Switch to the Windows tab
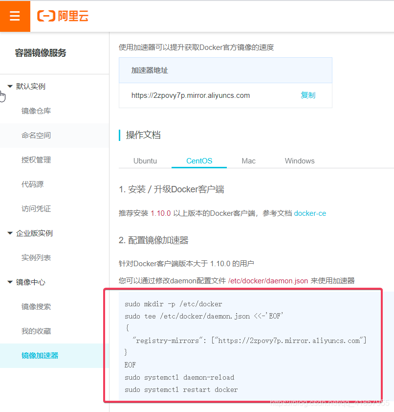 tap(300, 161)
